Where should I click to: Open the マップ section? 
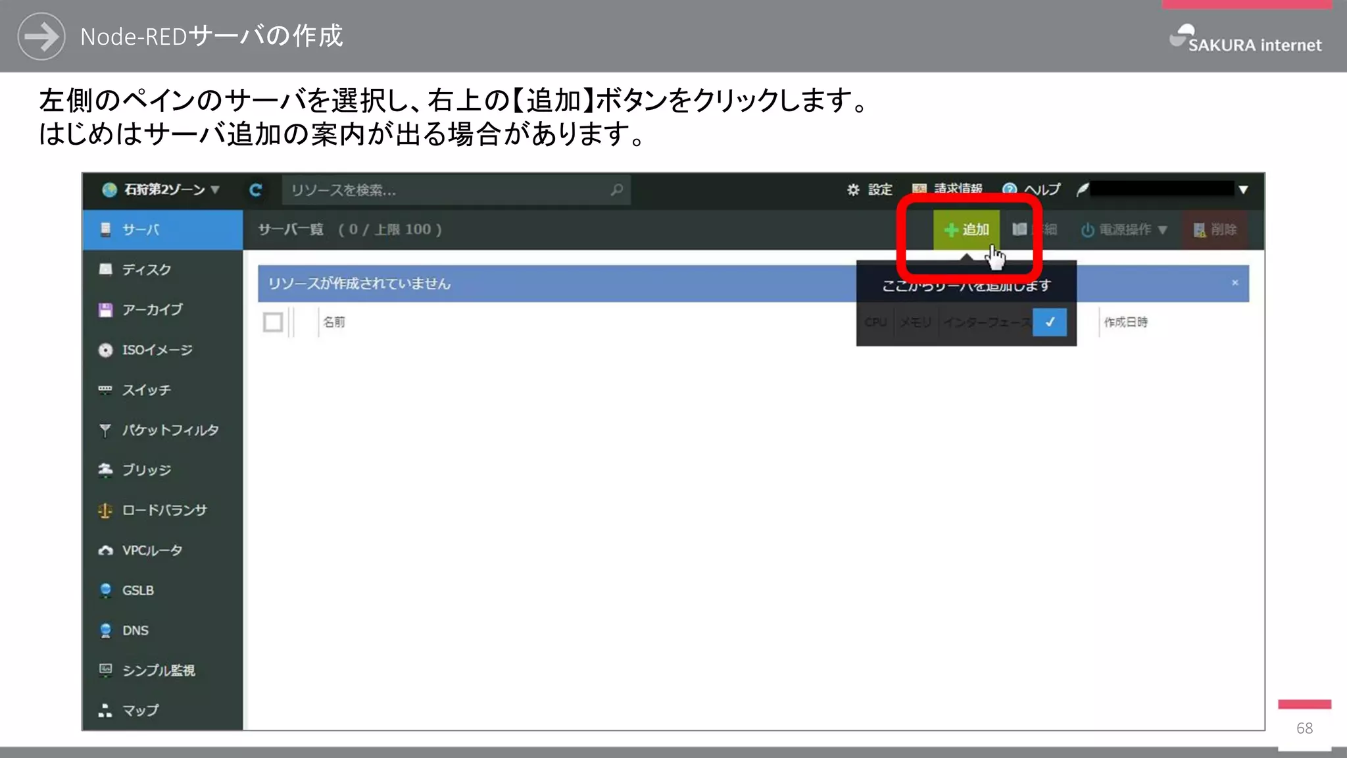coord(162,711)
